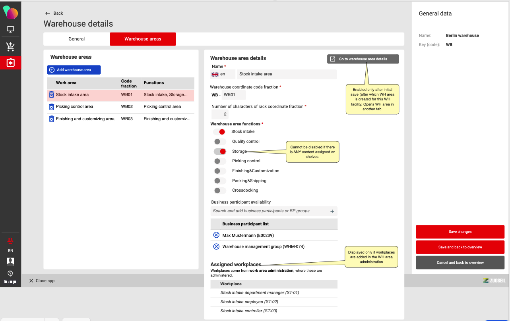Click the warehouse coordinate code WB01 field
Screen dimensions: 510x321
[x=233, y=95]
